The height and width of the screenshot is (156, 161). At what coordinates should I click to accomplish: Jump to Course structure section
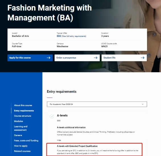tap(22, 116)
